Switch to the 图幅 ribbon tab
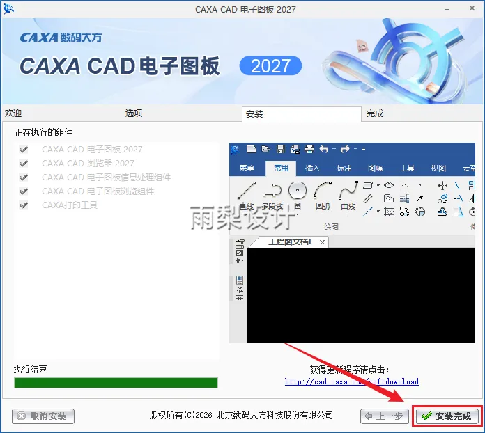Screen dimensions: 485x433 coord(375,168)
